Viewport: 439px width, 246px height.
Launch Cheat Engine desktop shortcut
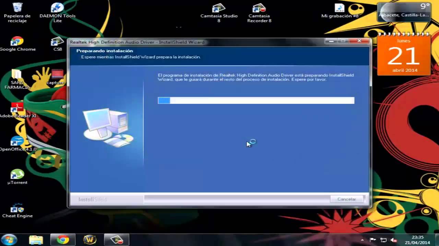tap(17, 210)
